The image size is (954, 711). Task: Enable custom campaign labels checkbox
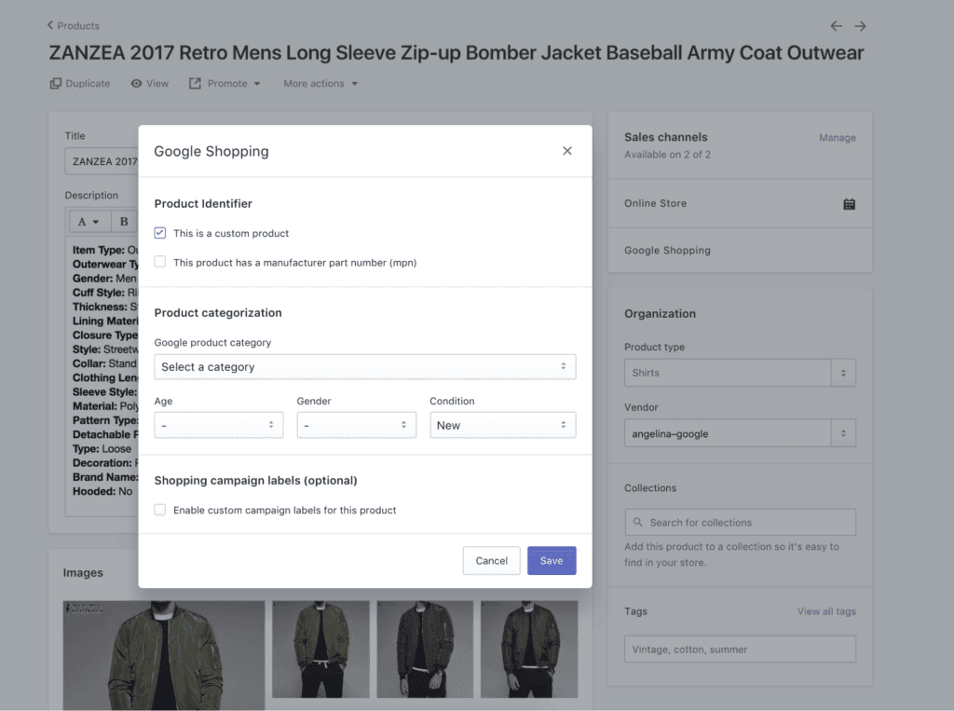coord(160,510)
